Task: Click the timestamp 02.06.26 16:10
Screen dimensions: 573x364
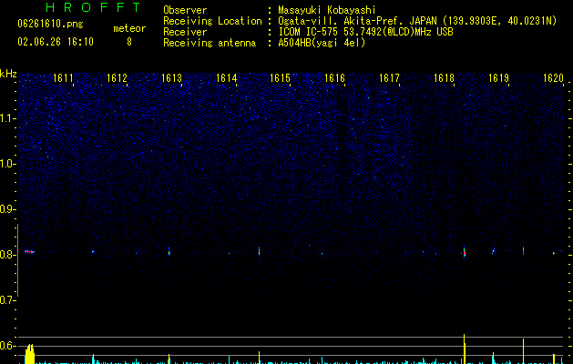Action: pyautogui.click(x=56, y=42)
